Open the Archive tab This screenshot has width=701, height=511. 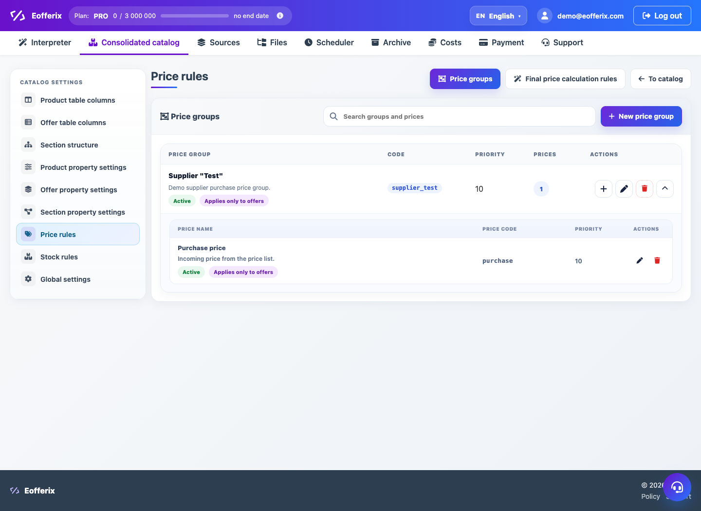click(391, 42)
